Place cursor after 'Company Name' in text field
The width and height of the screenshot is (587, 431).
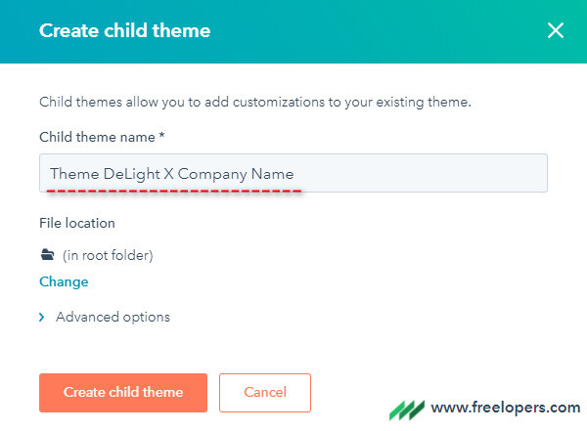(x=295, y=174)
